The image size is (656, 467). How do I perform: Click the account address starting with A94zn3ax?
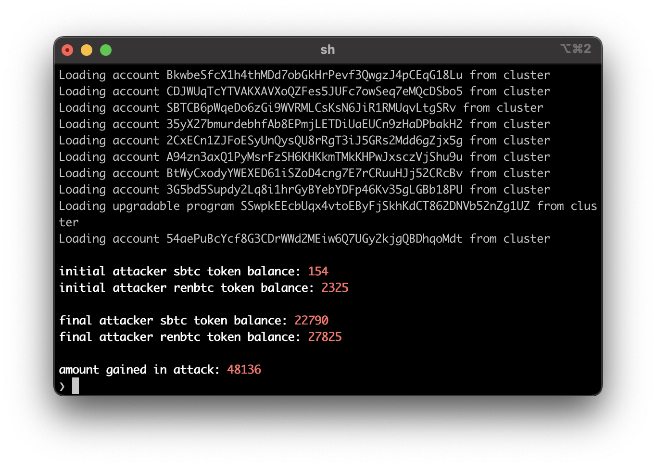pos(315,157)
